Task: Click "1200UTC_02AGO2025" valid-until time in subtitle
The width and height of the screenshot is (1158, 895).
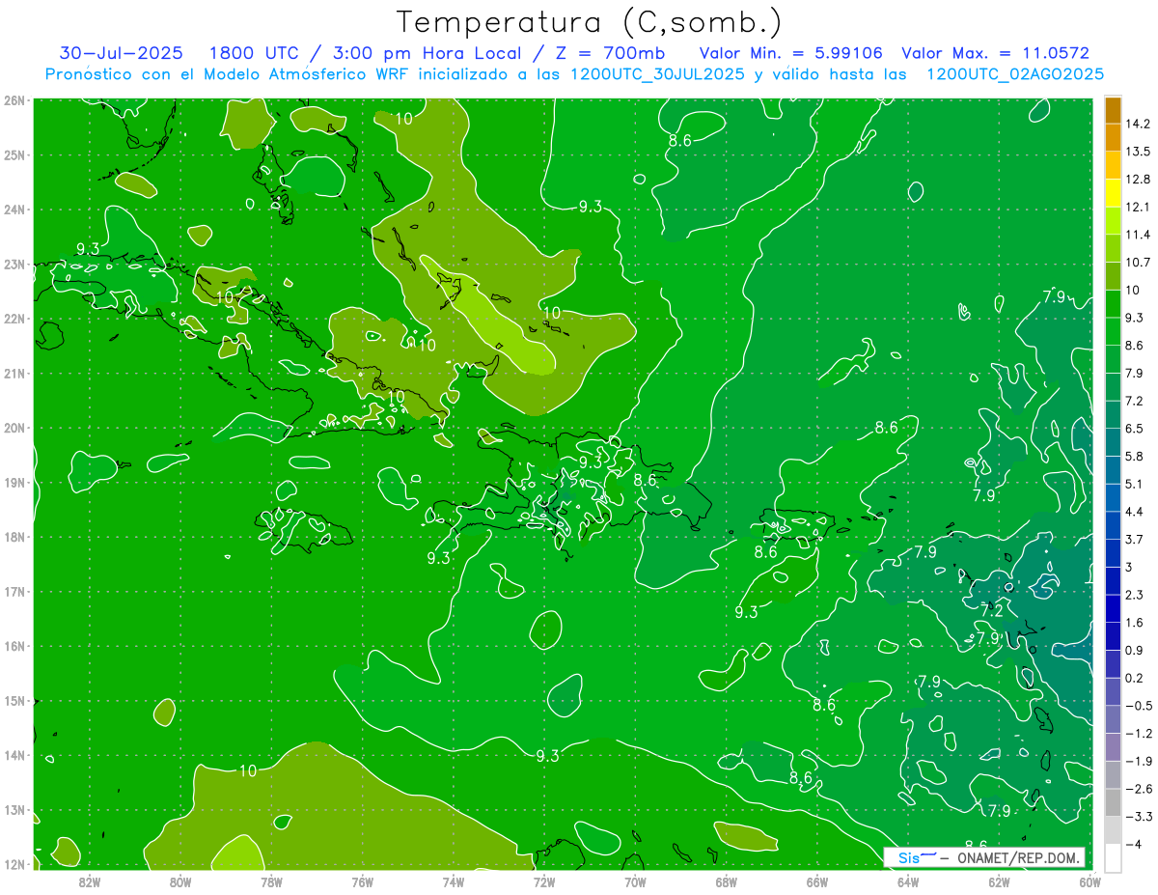Action: coord(1015,74)
